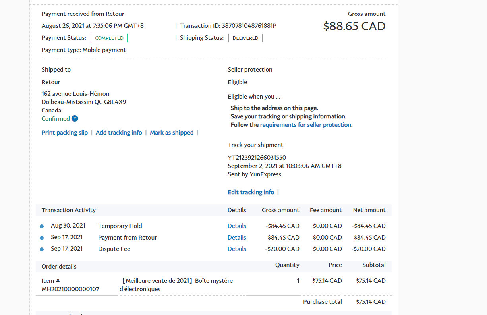The height and width of the screenshot is (315, 487).
Task: Click the Payment from Retour timeline dot
Action: [x=42, y=238]
